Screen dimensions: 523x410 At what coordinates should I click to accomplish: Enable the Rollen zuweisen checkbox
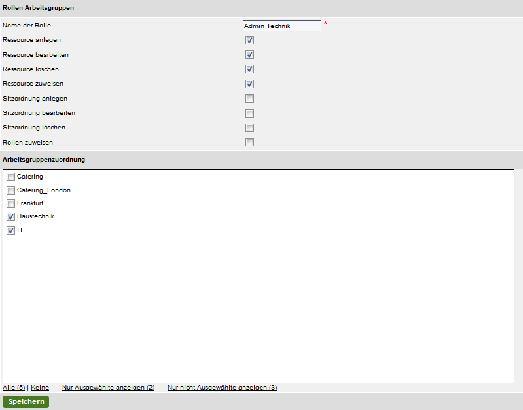click(249, 143)
